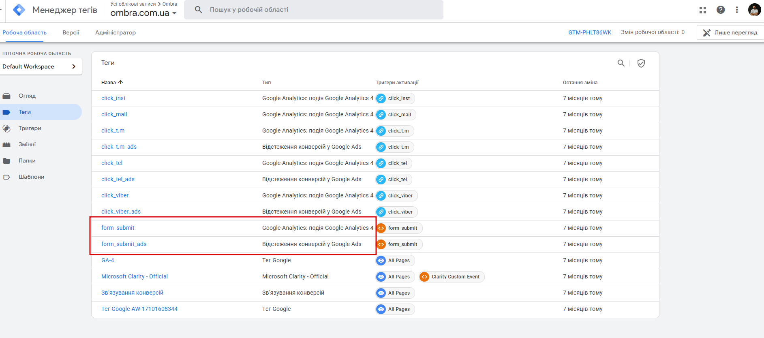
Task: Open the tag coverage shield icon
Action: coord(641,63)
